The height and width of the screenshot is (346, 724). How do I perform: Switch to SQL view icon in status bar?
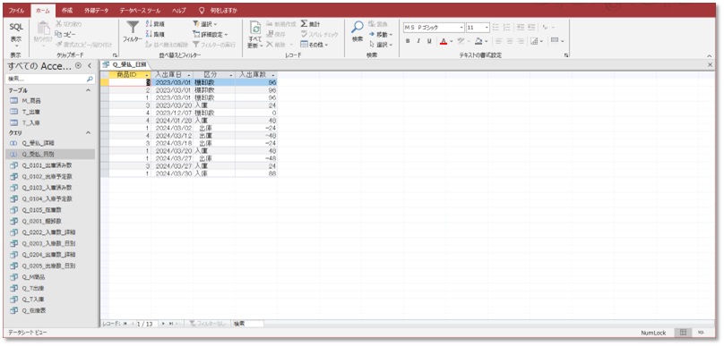[x=701, y=333]
